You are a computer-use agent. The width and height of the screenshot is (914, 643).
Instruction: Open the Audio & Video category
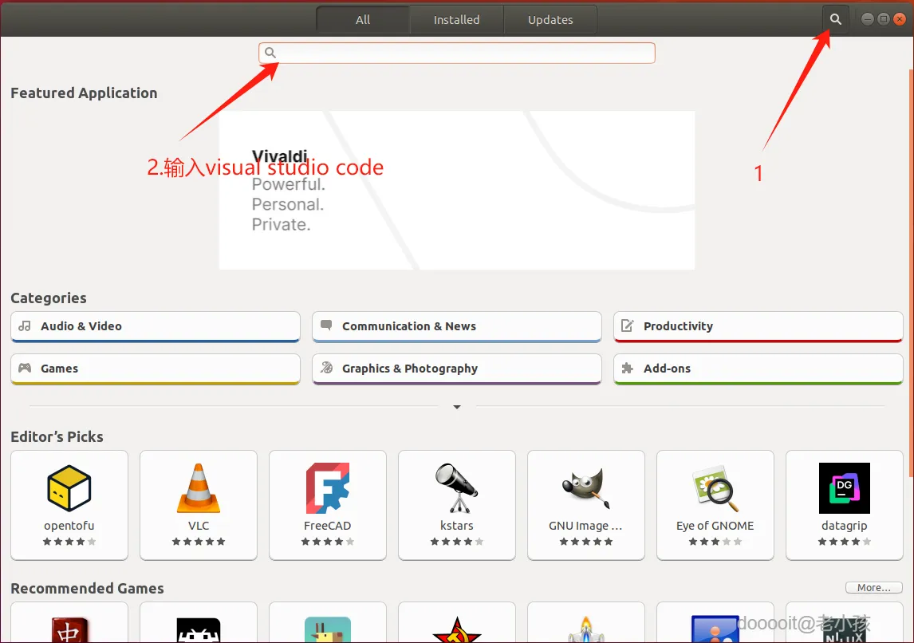(x=155, y=326)
